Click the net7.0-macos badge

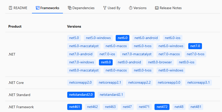[x=169, y=54]
